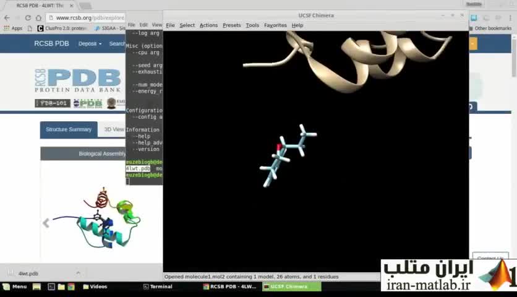
Task: Click the browser Back arrow
Action: pos(7,18)
